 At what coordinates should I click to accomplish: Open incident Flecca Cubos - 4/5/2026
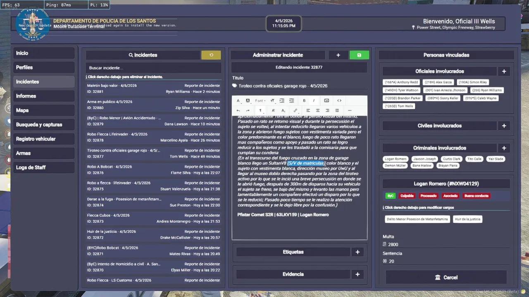(153, 218)
